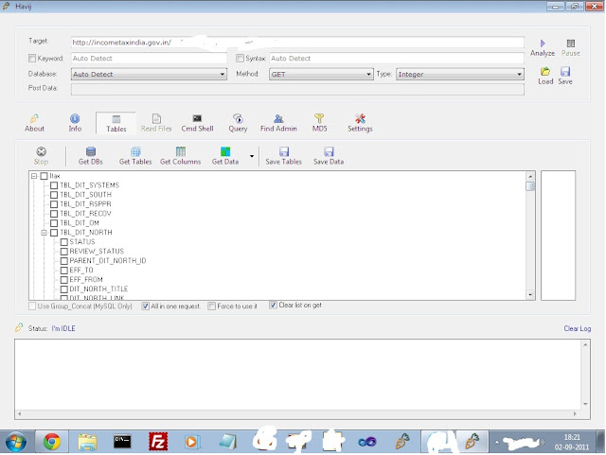The height and width of the screenshot is (455, 606).
Task: Check the EFF_FROM column checkbox
Action: coord(64,280)
